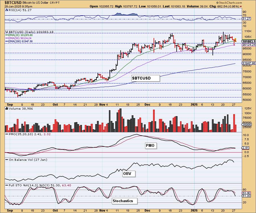Click the EMA(20) 101289.80 legend text

[x=20, y=35]
